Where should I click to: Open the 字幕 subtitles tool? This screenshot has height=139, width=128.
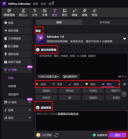point(45,13)
